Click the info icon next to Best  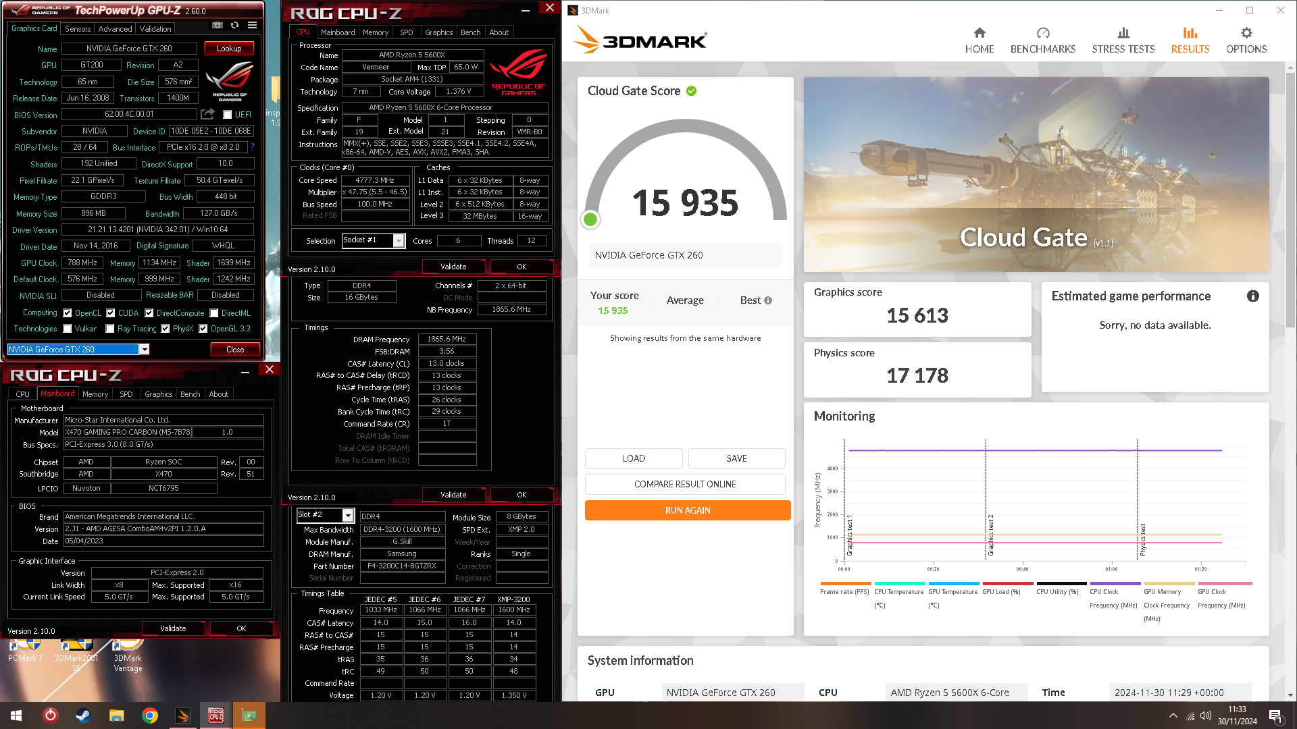pyautogui.click(x=768, y=300)
